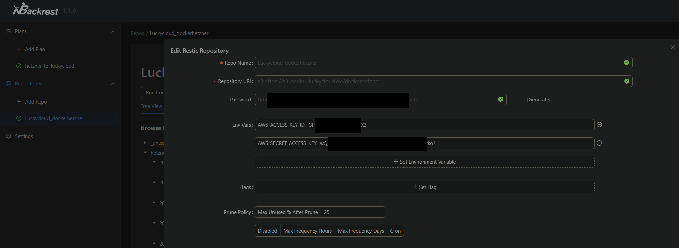Collapse the Plans menu section

[113, 32]
